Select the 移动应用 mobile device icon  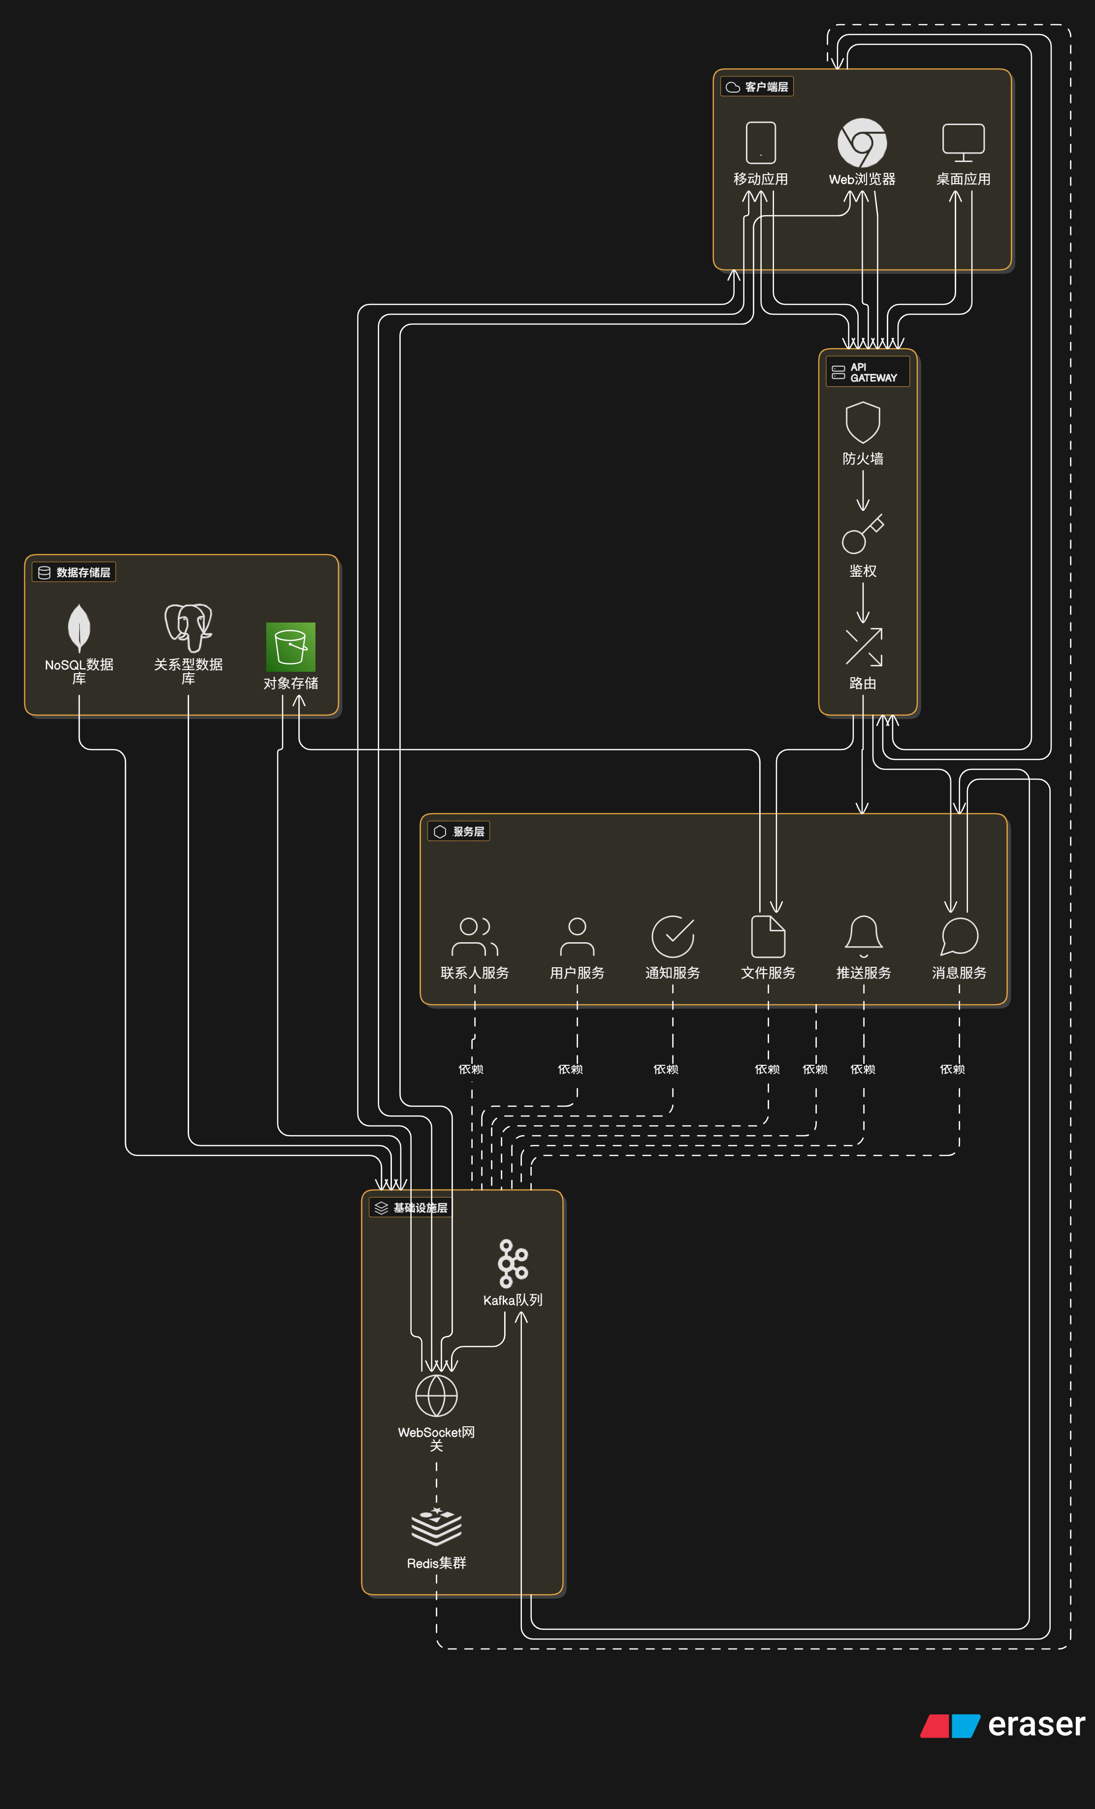click(760, 142)
